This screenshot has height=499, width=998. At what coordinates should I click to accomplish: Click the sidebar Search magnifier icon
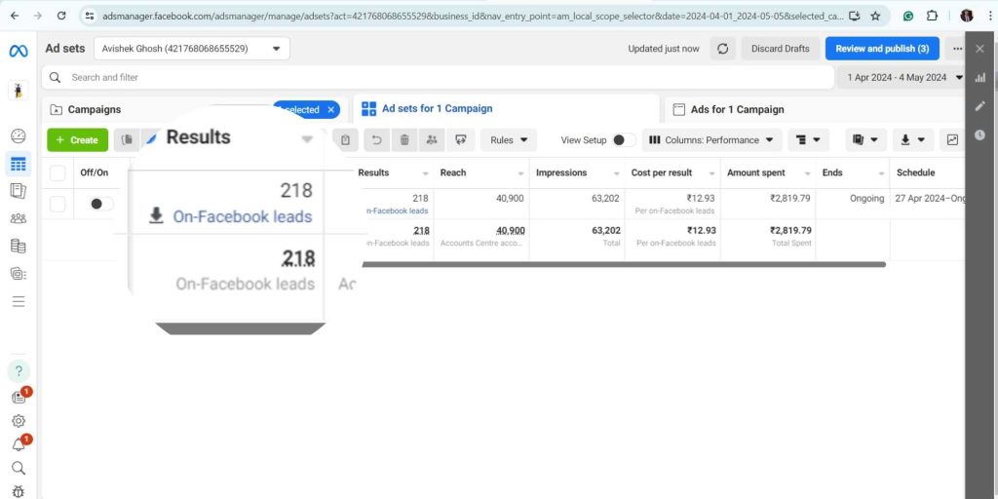click(x=19, y=469)
